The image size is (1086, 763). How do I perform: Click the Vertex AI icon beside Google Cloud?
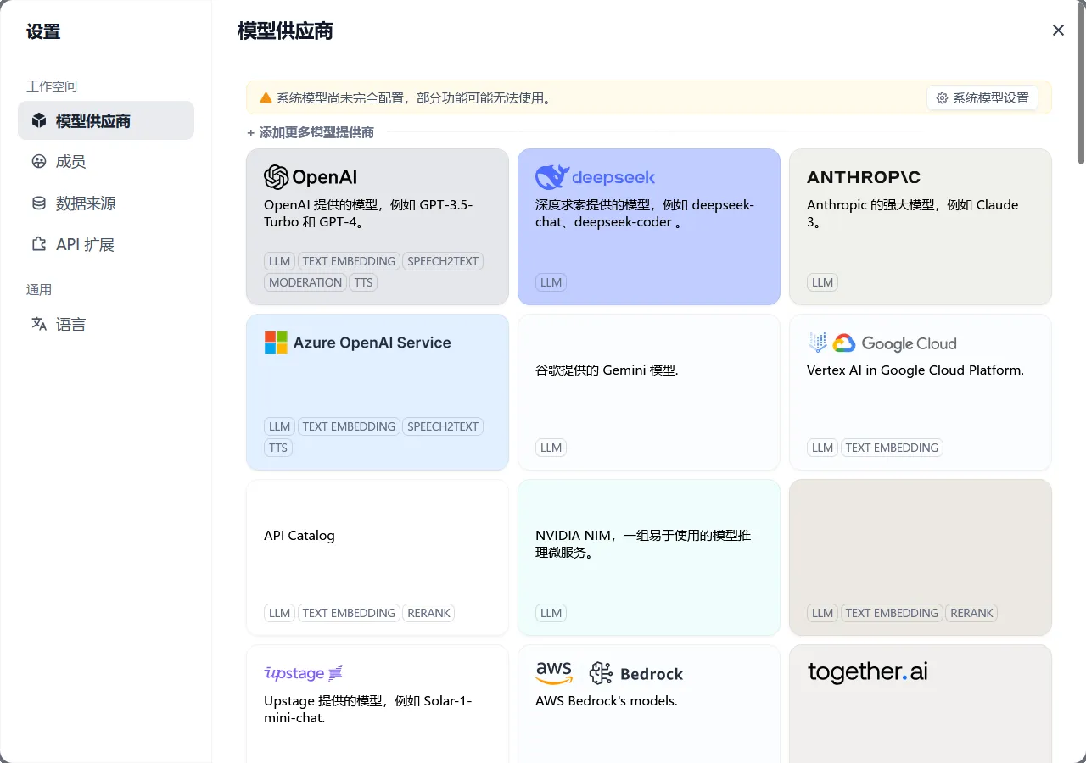817,343
